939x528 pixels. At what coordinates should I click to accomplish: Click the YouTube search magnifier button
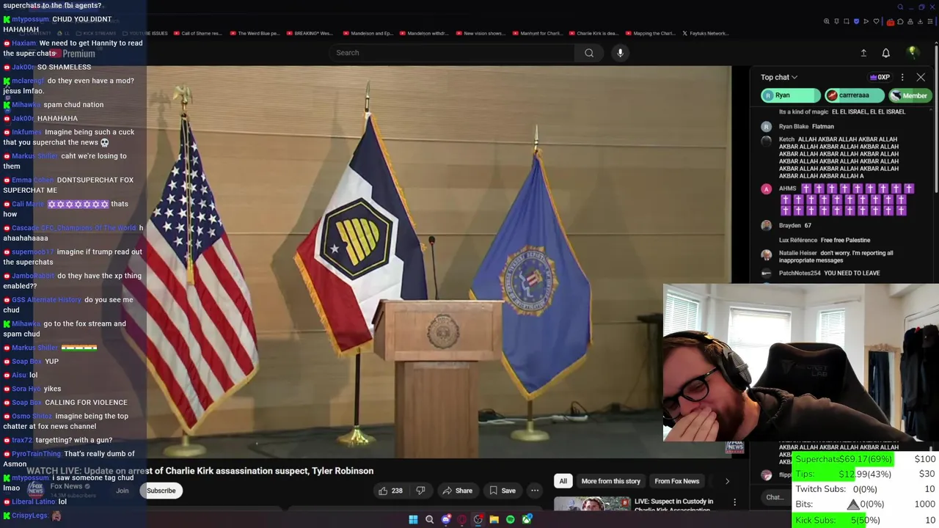point(589,53)
